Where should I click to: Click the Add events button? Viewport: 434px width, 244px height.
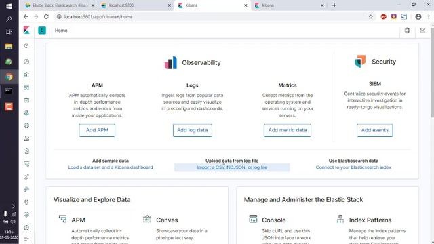[x=375, y=130]
